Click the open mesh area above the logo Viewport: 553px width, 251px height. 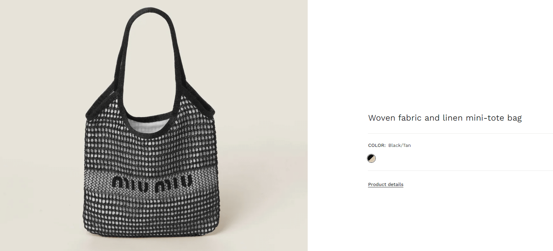click(x=152, y=152)
